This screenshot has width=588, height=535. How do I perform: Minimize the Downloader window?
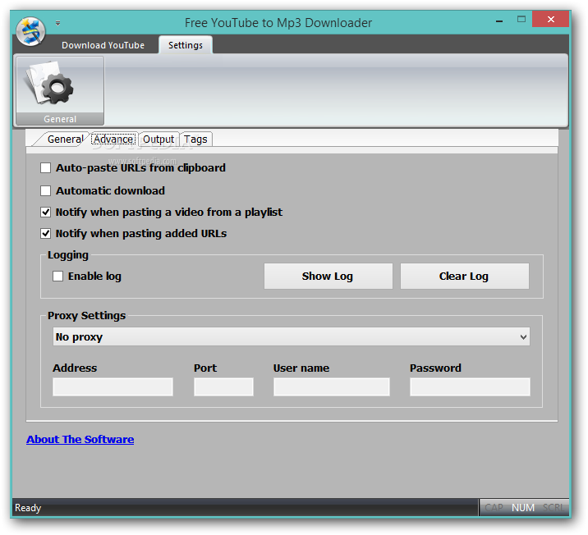click(x=499, y=20)
